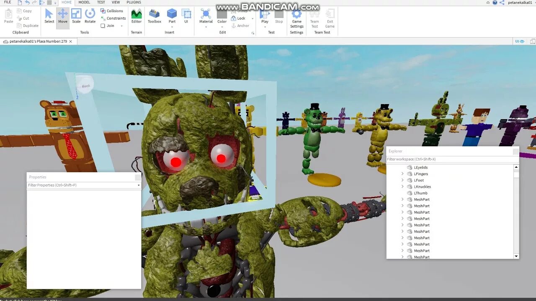This screenshot has width=536, height=301.
Task: Open the Toolbox panel
Action: pyautogui.click(x=155, y=16)
